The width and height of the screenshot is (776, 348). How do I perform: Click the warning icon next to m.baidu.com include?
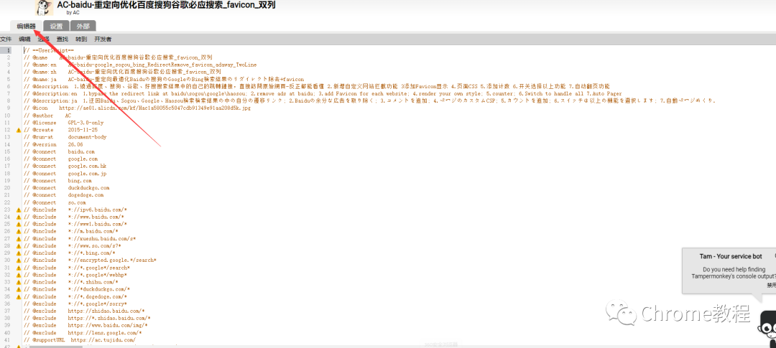click(x=19, y=231)
